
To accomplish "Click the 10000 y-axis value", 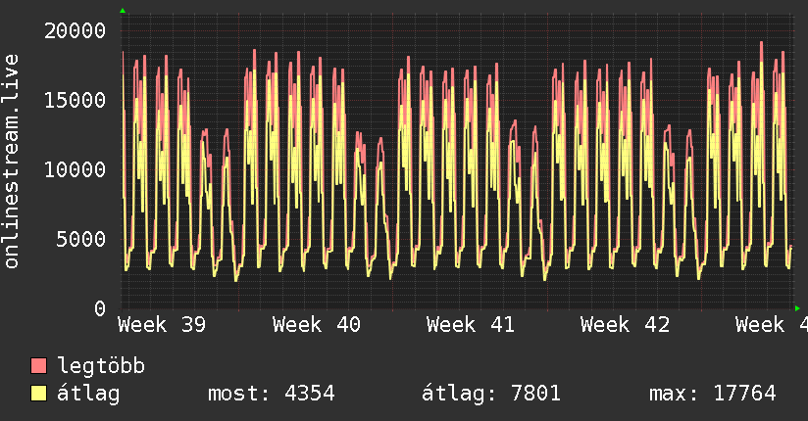I will coord(75,169).
